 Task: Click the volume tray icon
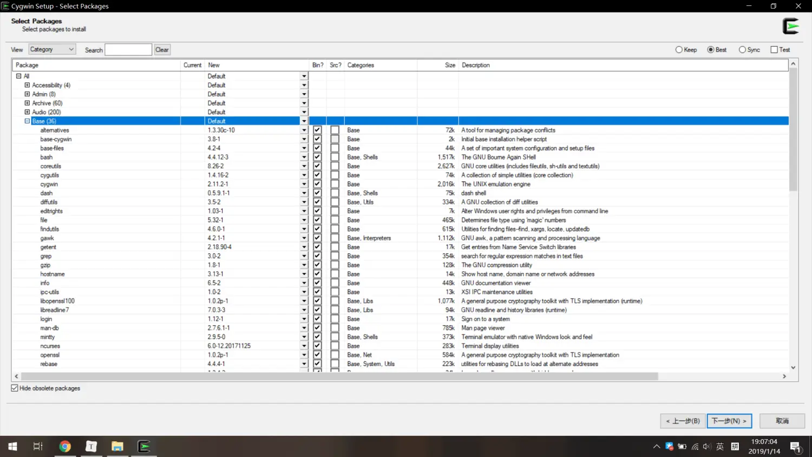click(707, 447)
